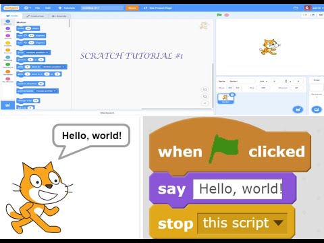Select the Sensing block category
The height and width of the screenshot is (243, 324).
7,58
